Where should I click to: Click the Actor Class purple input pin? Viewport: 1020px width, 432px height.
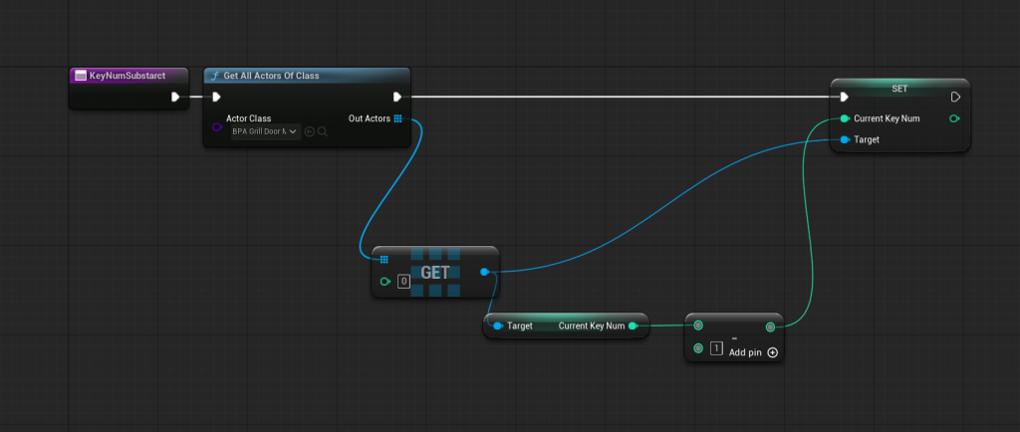(217, 126)
